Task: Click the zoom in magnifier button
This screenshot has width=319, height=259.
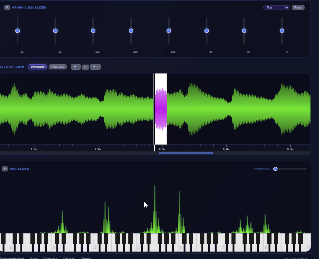Action: click(95, 67)
